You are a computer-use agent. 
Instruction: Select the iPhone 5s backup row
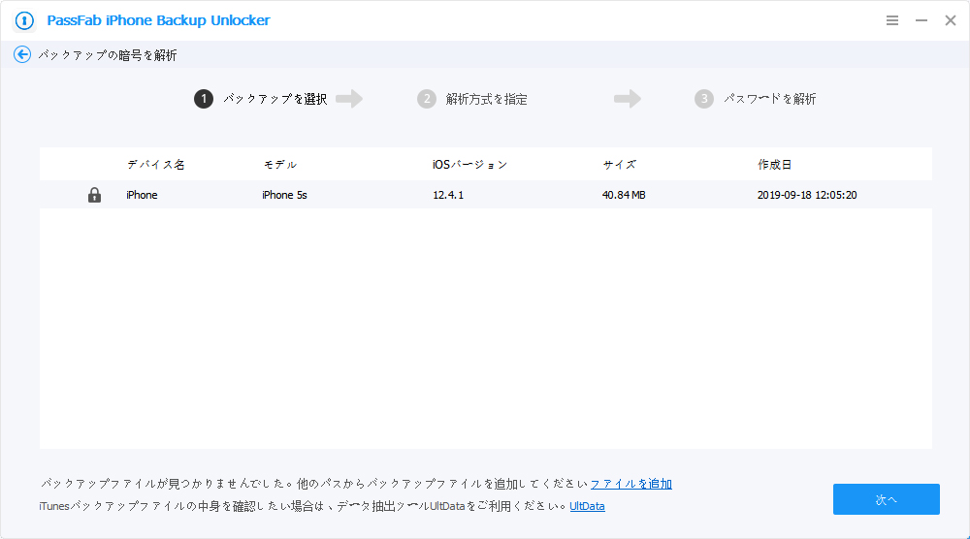pyautogui.click(x=485, y=195)
